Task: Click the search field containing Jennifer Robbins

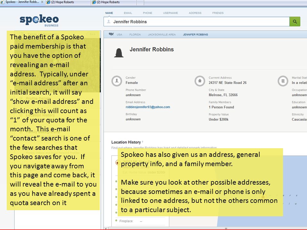Action: pyautogui.click(x=196, y=21)
